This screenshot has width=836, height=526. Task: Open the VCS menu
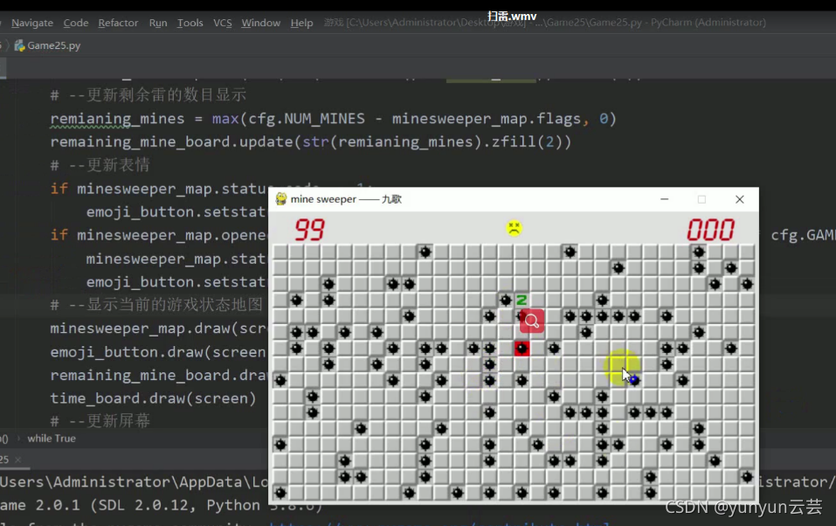(x=223, y=23)
